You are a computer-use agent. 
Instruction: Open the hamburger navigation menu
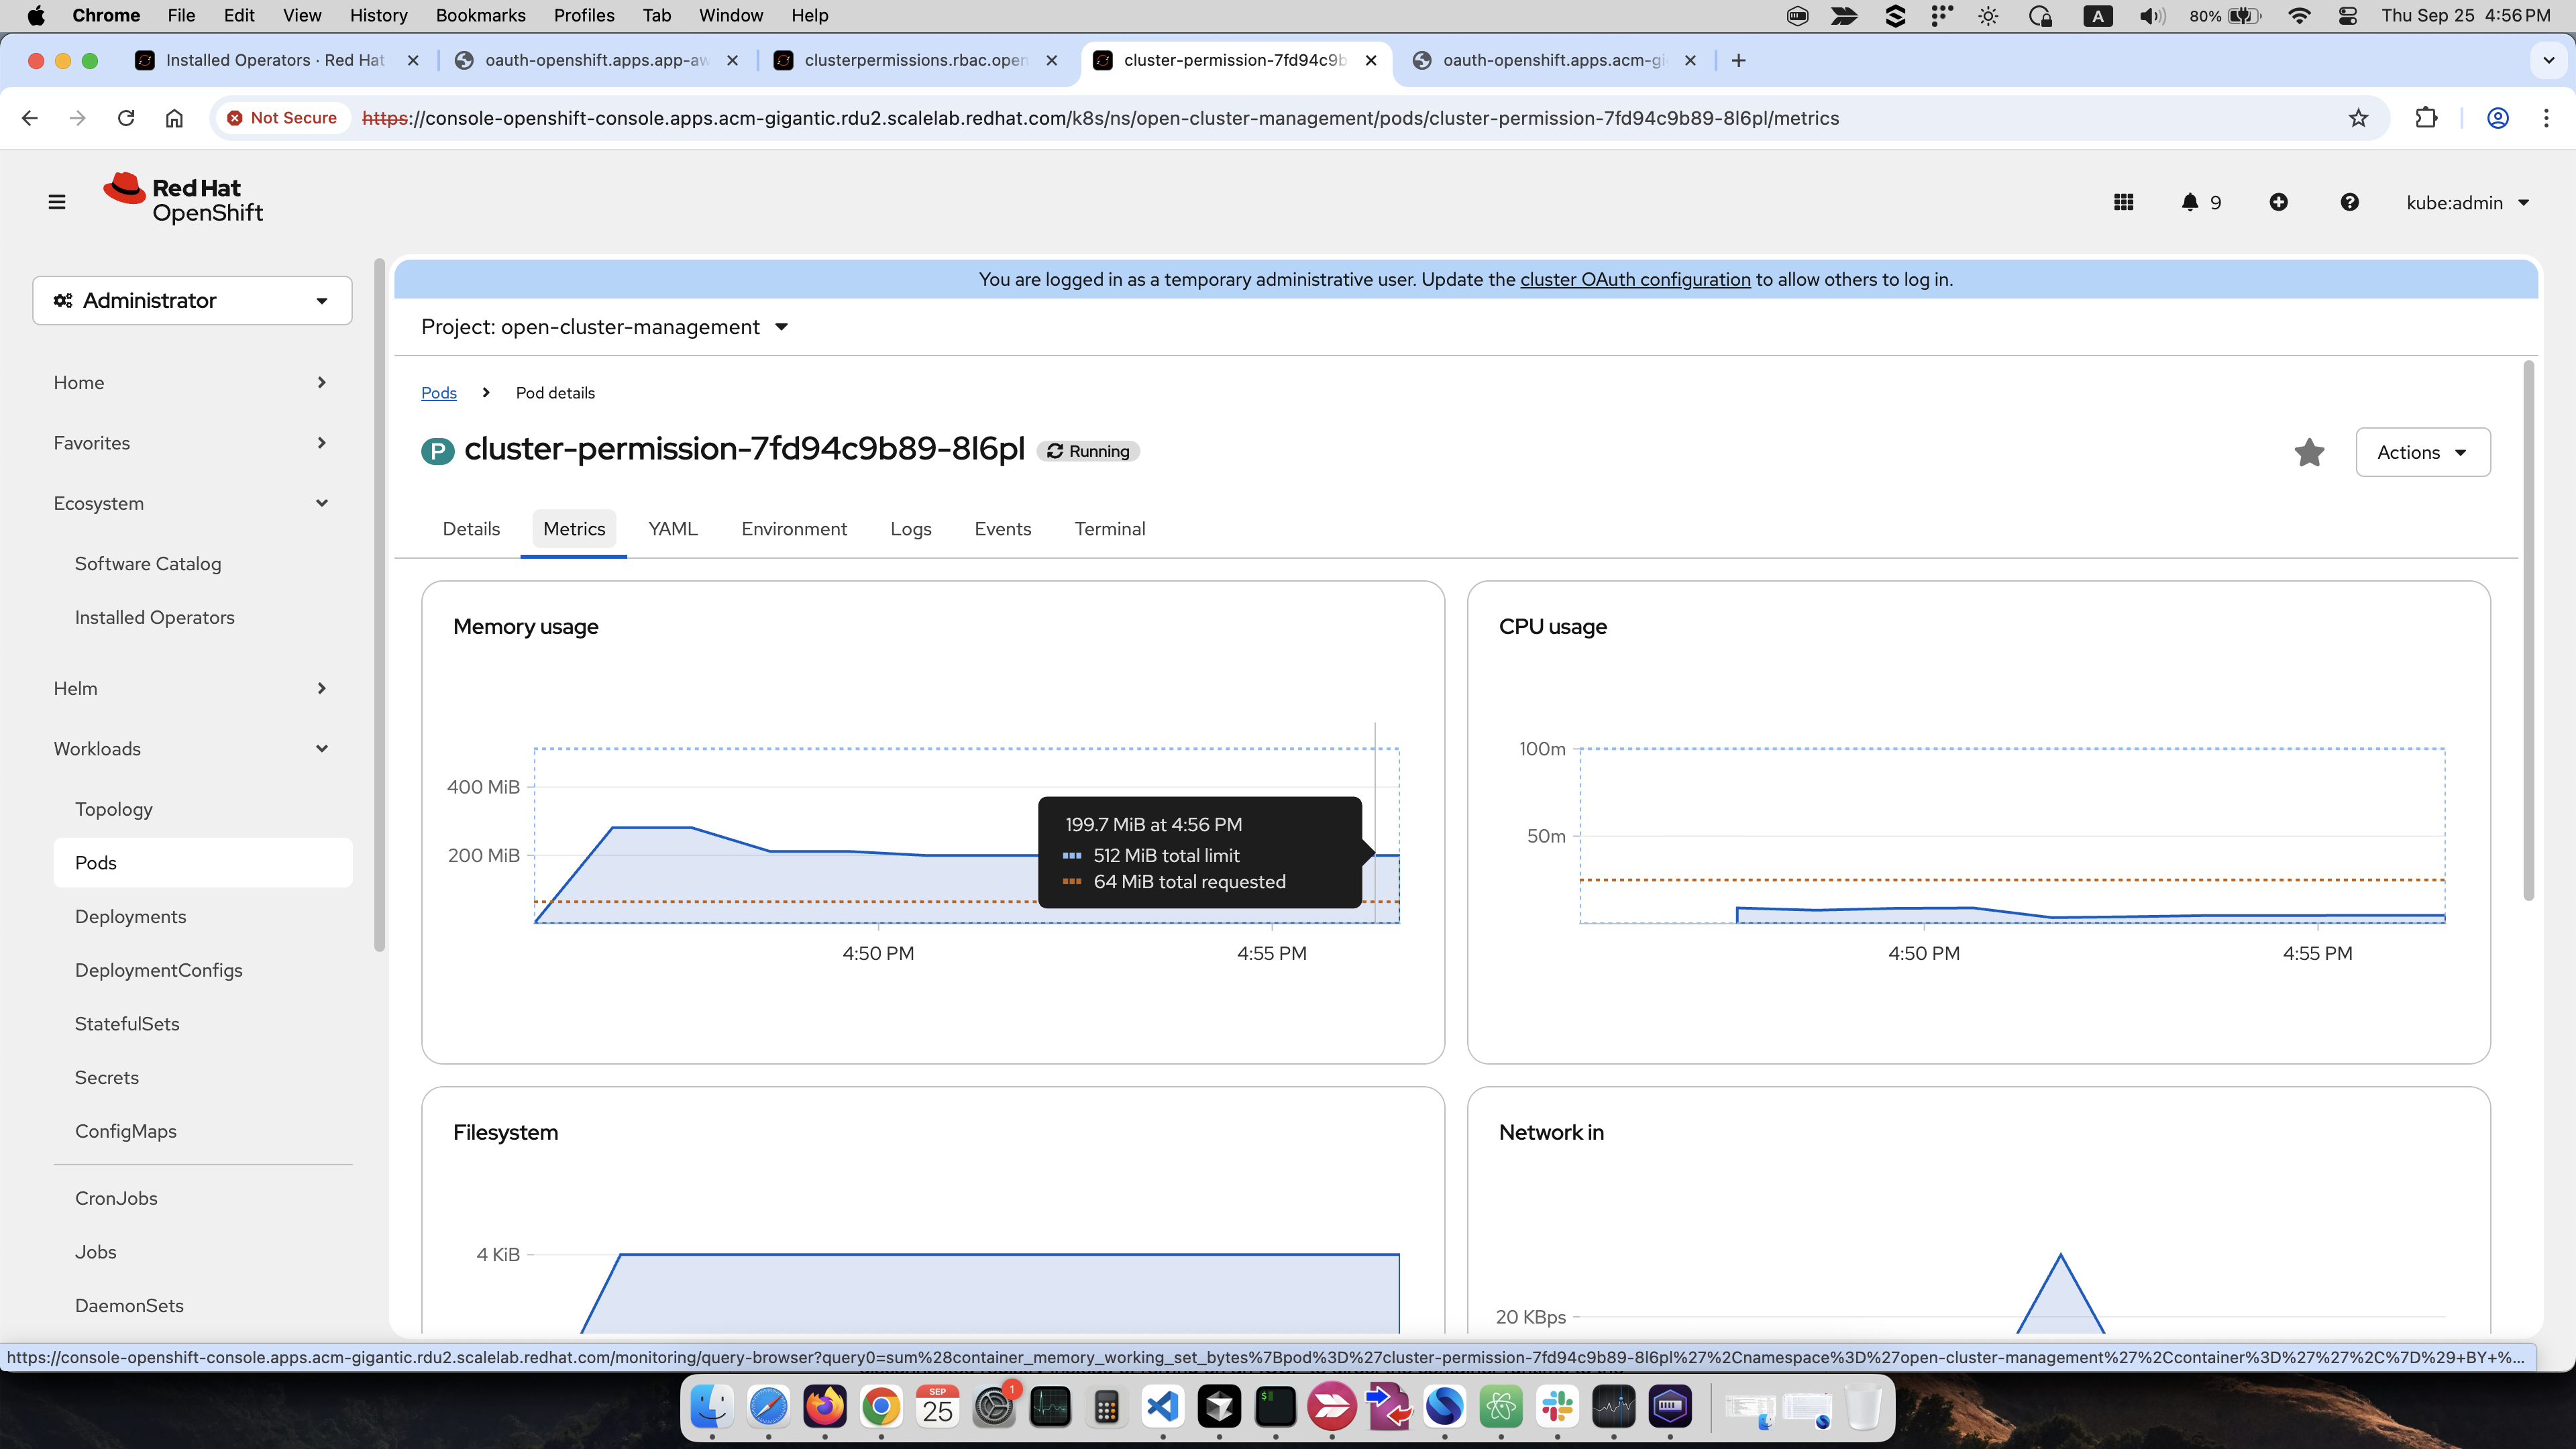click(x=57, y=202)
